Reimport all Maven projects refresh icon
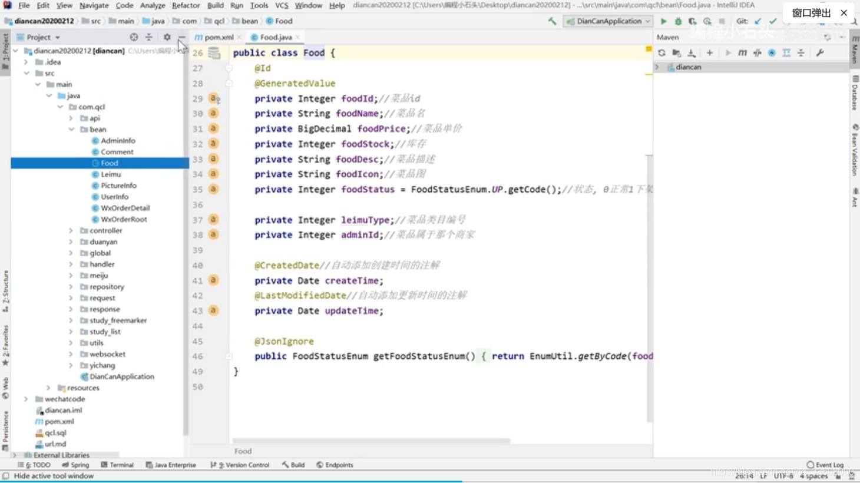This screenshot has width=860, height=483. pyautogui.click(x=661, y=53)
